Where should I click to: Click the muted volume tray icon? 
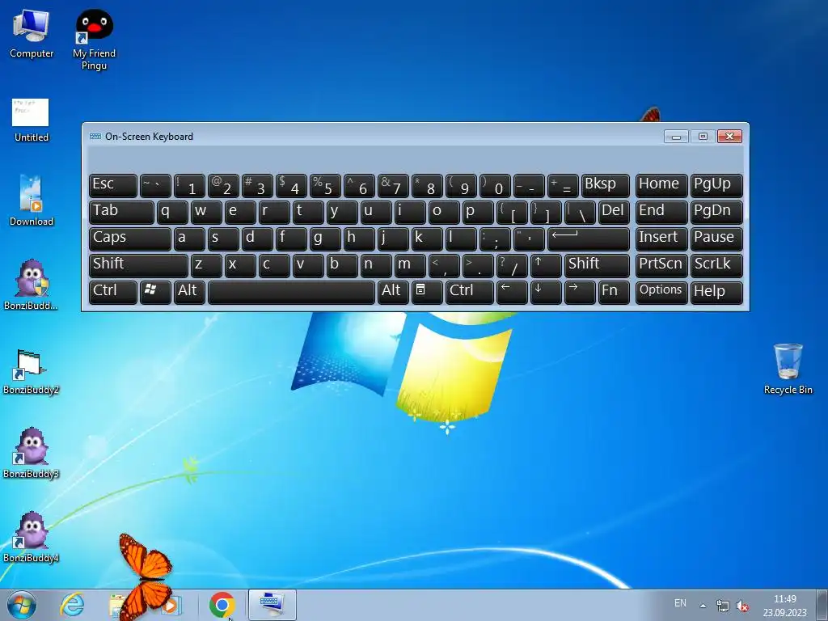click(x=742, y=606)
